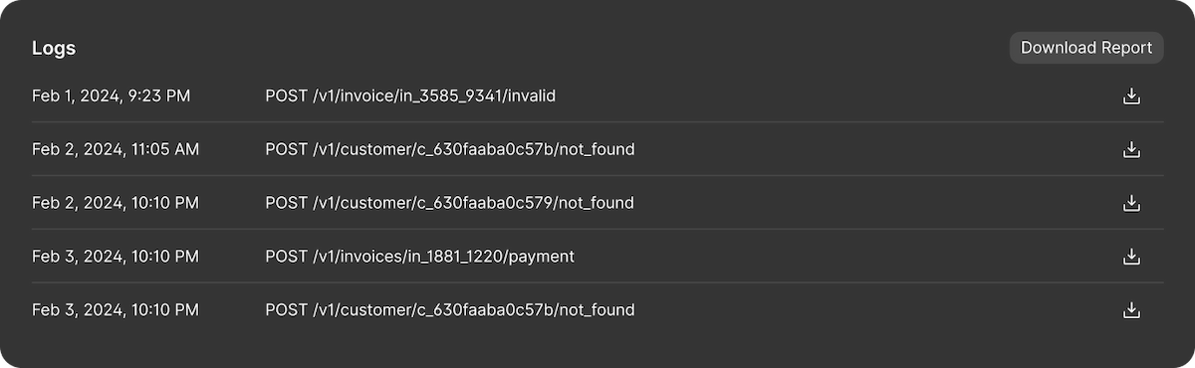Download the Feb 2, 11:05 AM log entry
The width and height of the screenshot is (1195, 368).
[1130, 150]
